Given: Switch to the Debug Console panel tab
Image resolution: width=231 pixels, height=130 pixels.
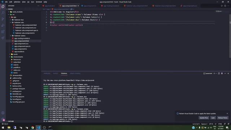Looking at the screenshot, I should (x=75, y=73).
